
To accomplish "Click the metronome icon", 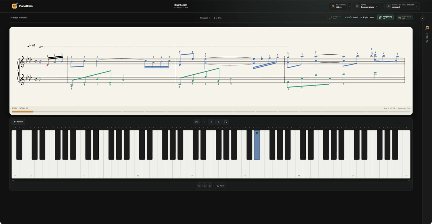I will (x=333, y=6).
